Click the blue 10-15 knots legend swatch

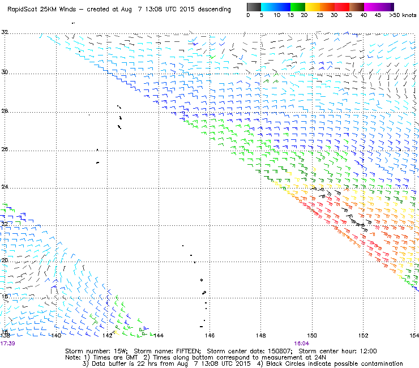click(x=283, y=7)
